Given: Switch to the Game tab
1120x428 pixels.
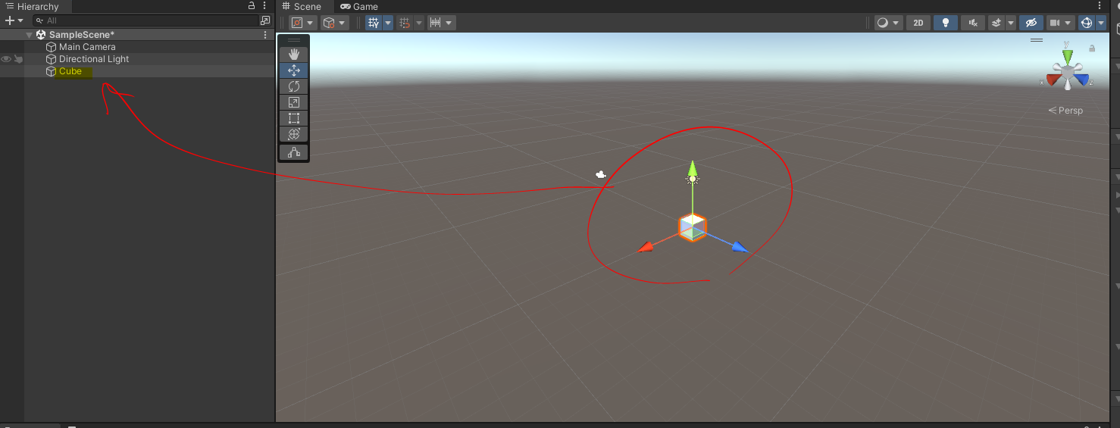Looking at the screenshot, I should point(359,6).
